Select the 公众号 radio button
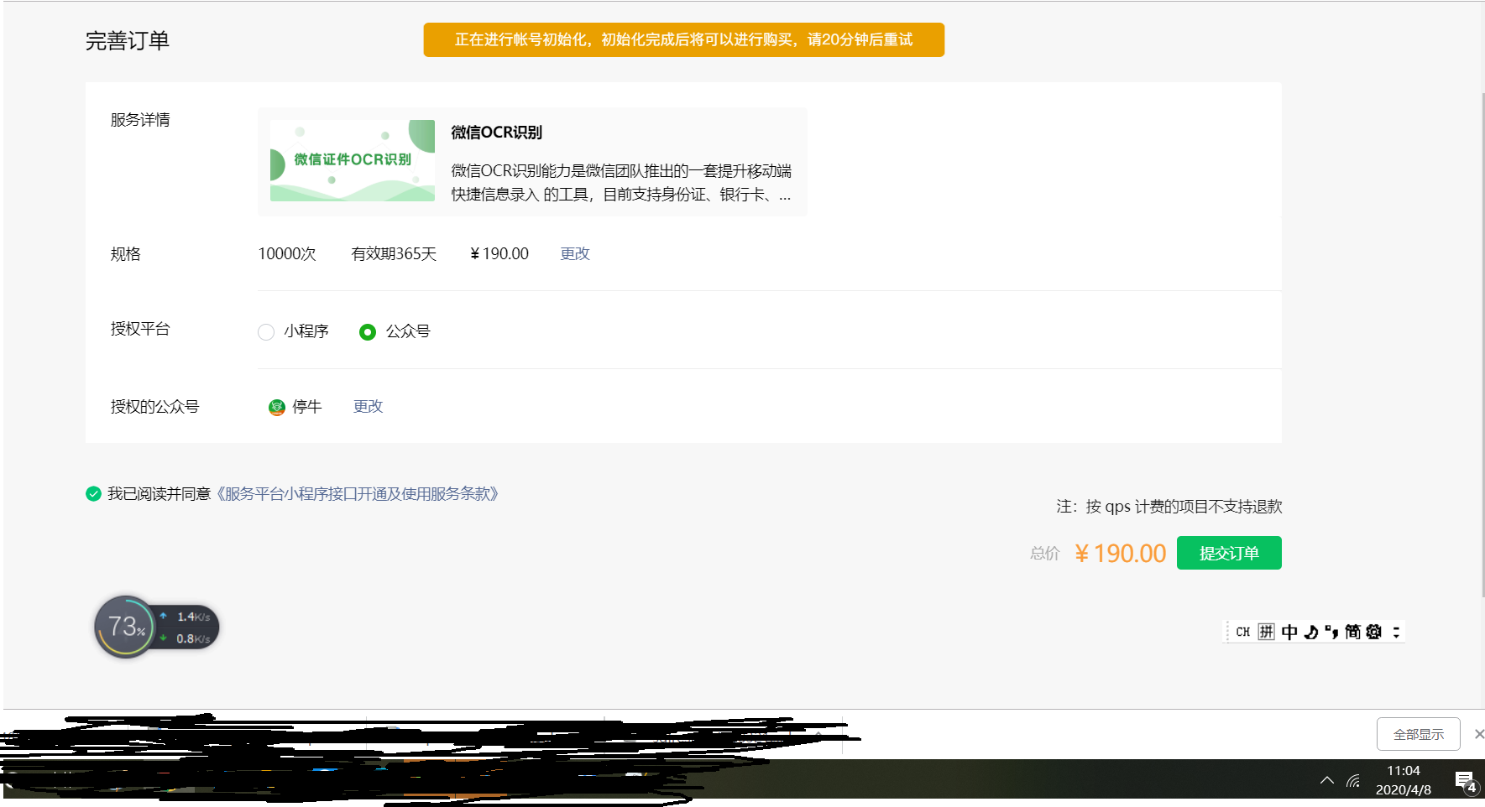 point(368,332)
